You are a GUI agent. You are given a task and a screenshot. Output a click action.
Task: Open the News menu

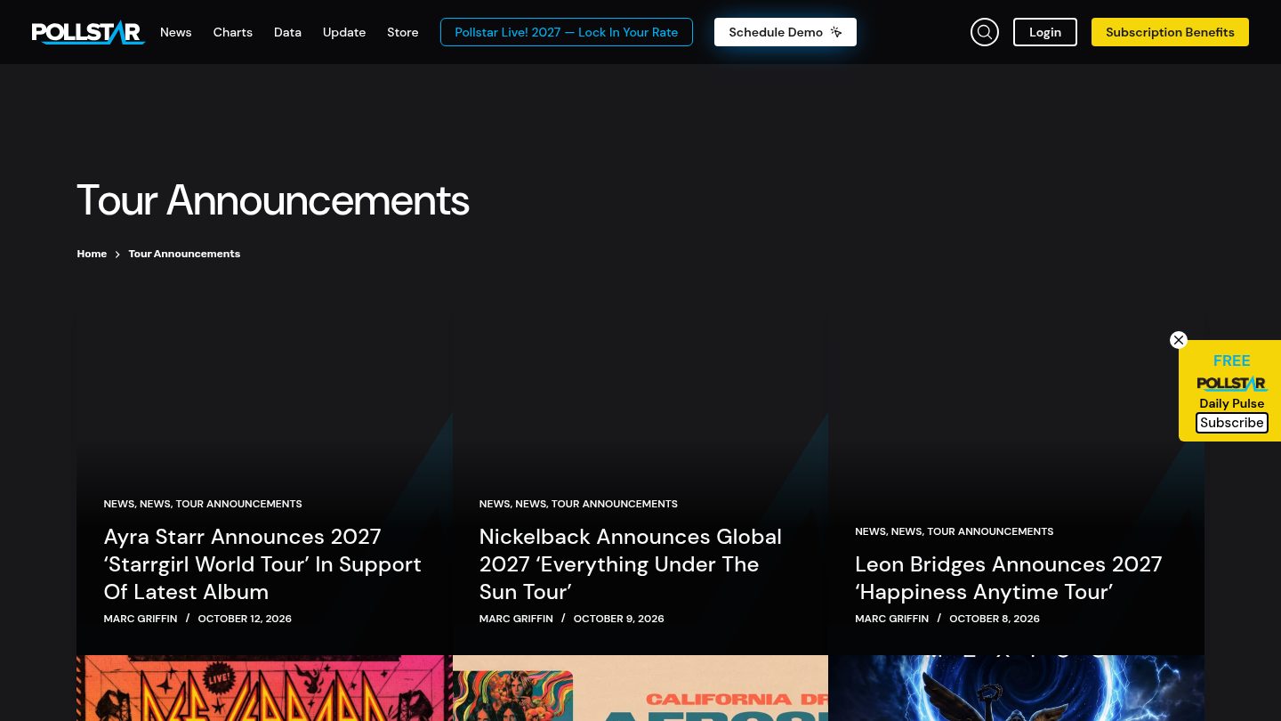[x=176, y=32]
